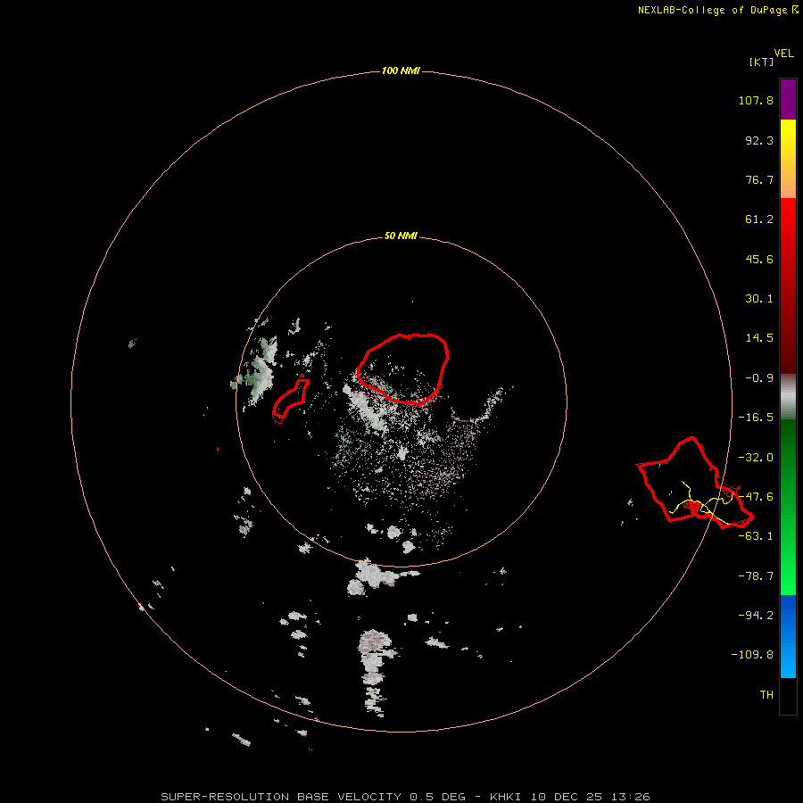Screen dimensions: 803x803
Task: Click the VEL legend title
Action: click(784, 54)
